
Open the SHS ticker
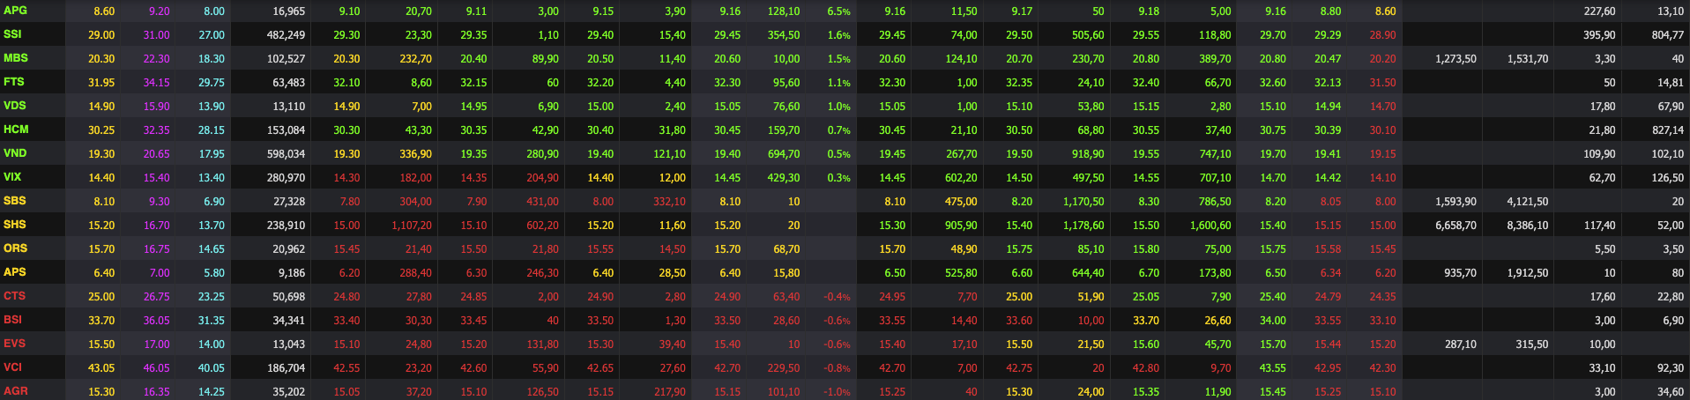pyautogui.click(x=15, y=225)
